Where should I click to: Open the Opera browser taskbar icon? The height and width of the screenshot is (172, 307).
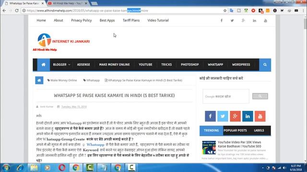[x=62, y=168]
